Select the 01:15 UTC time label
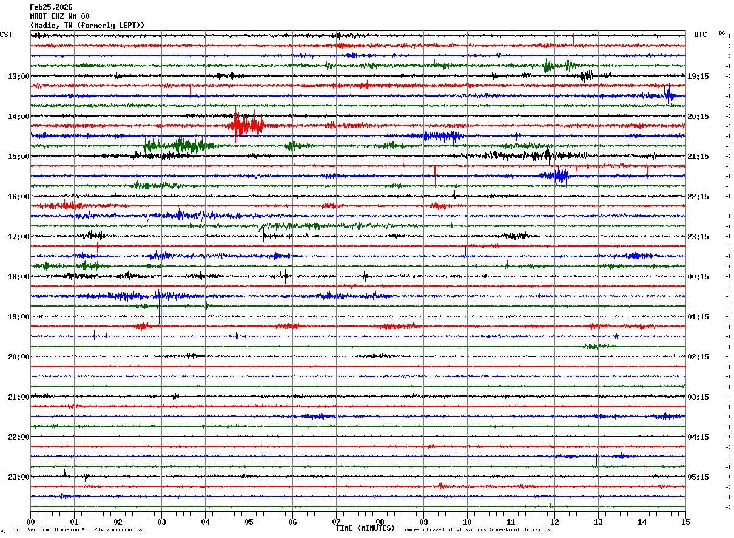The width and height of the screenshot is (734, 538). 698,317
